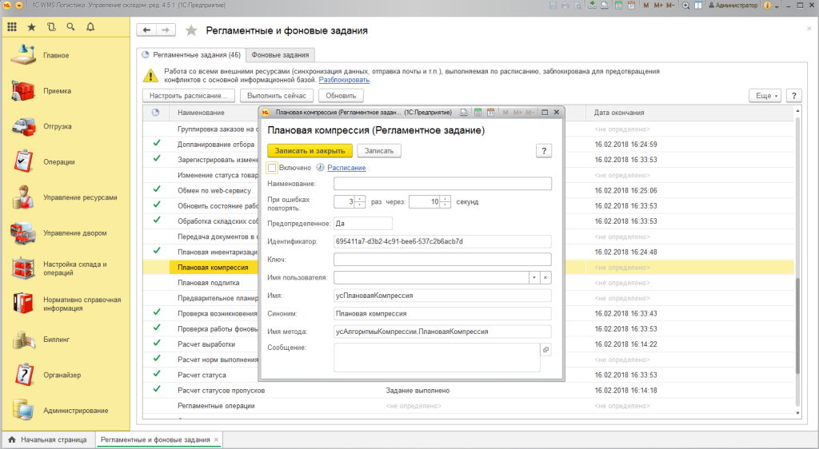Open the Отгрузка section
Screen dimensions: 819x449
66,126
